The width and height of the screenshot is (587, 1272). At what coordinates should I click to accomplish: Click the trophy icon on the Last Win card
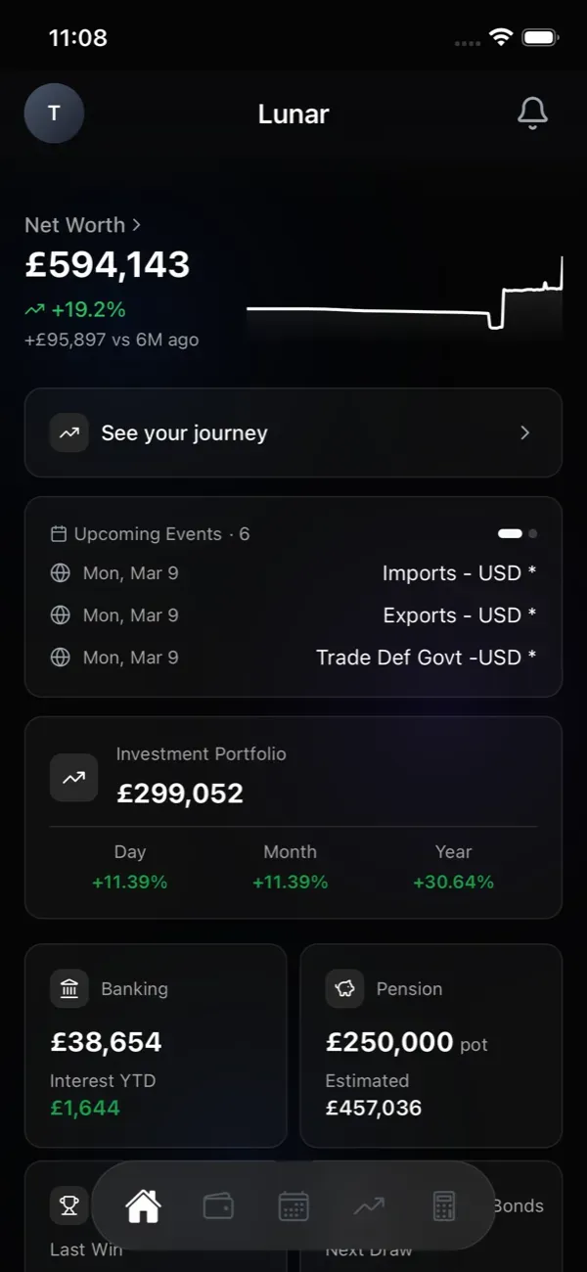[x=68, y=1205]
